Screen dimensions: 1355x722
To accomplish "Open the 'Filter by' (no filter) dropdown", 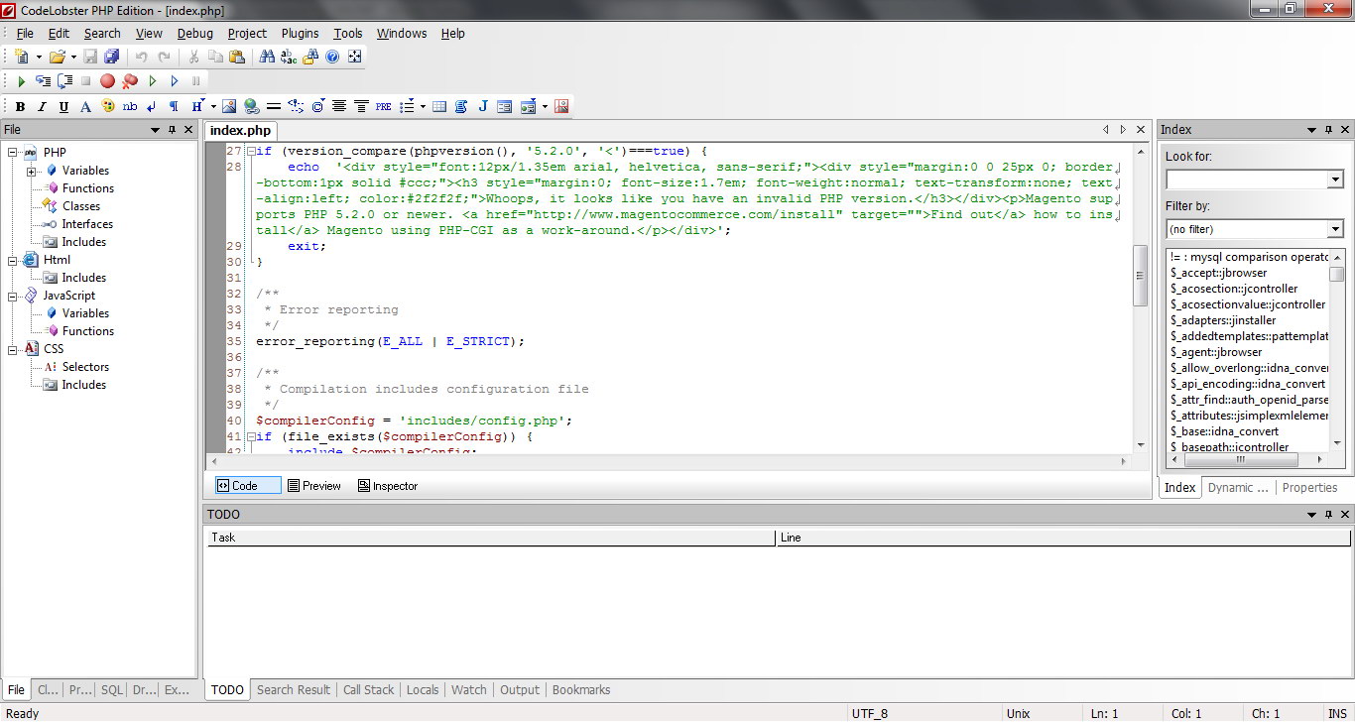I will click(x=1335, y=229).
